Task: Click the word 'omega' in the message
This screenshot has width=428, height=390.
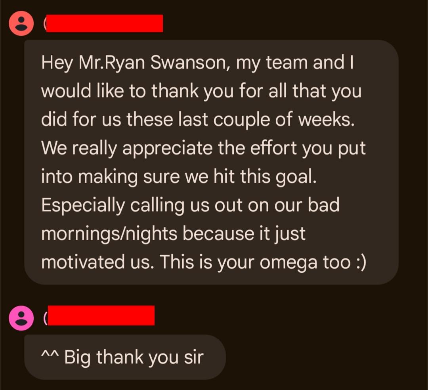Action: click(x=289, y=263)
